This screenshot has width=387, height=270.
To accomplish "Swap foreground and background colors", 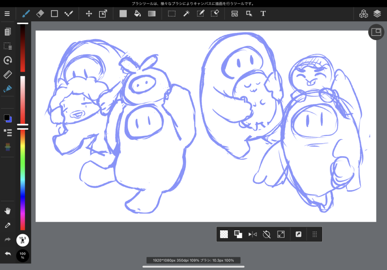I will click(238, 234).
